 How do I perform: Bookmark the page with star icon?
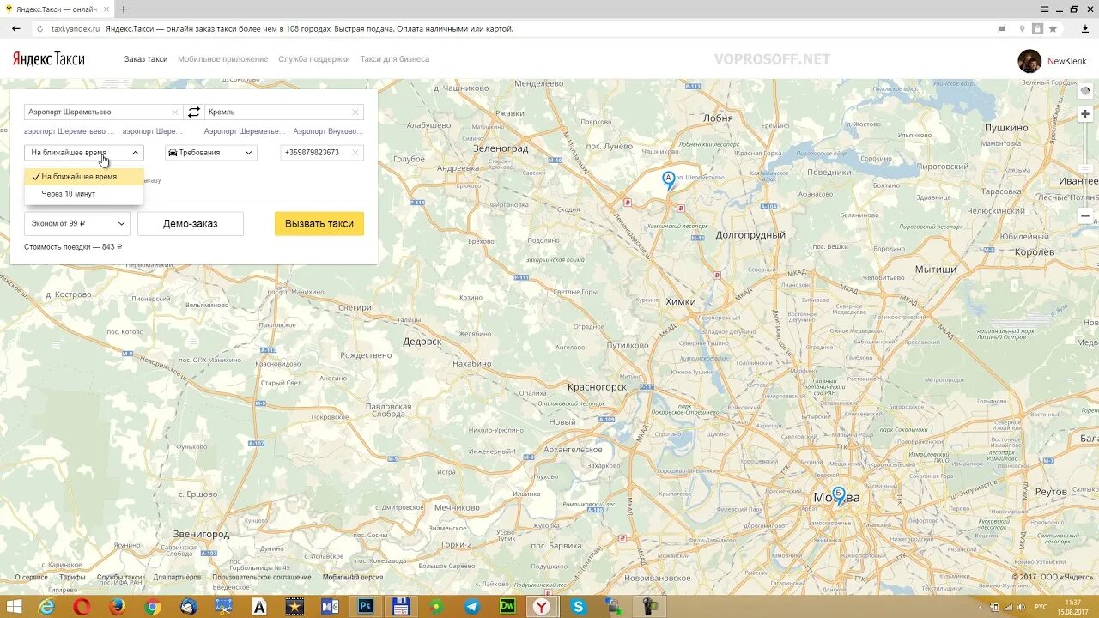tap(1053, 28)
